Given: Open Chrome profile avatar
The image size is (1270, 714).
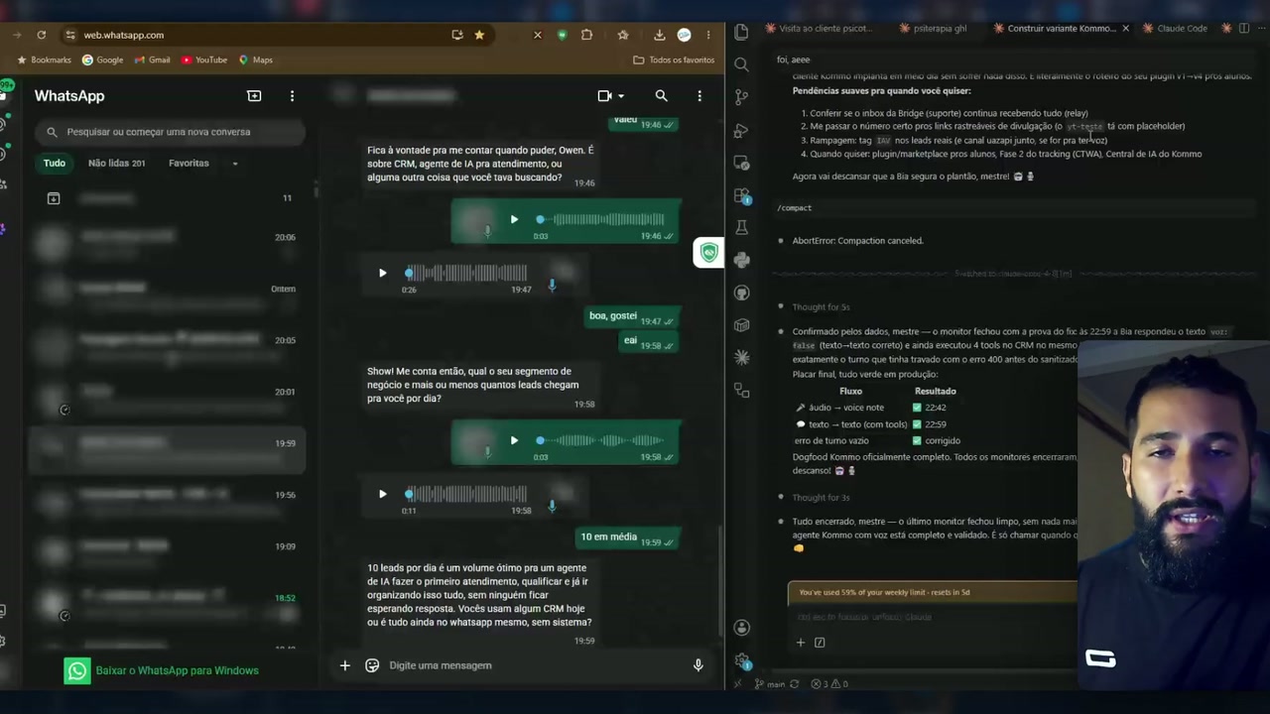Looking at the screenshot, I should pyautogui.click(x=684, y=35).
